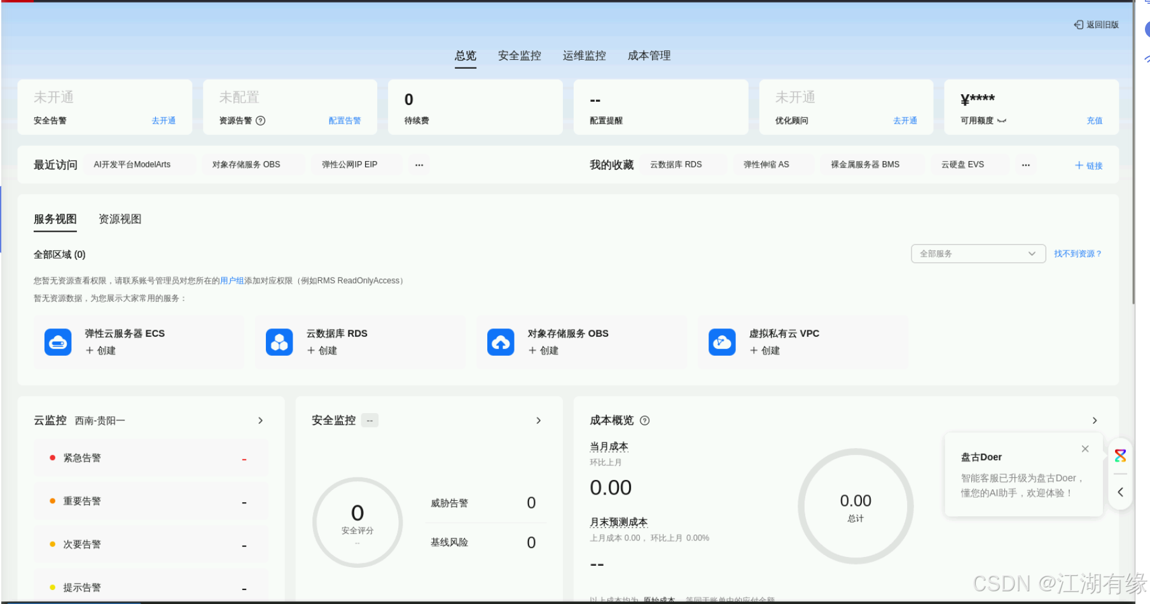Open the 全部服务 dropdown
This screenshot has width=1150, height=604.
tap(978, 253)
